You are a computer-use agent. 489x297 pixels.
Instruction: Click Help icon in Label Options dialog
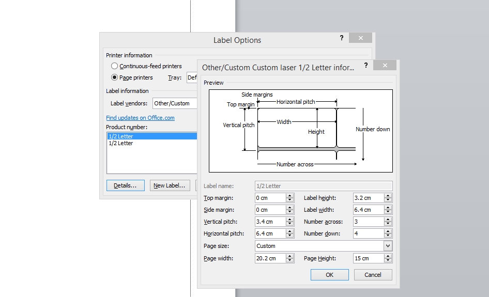tap(342, 38)
